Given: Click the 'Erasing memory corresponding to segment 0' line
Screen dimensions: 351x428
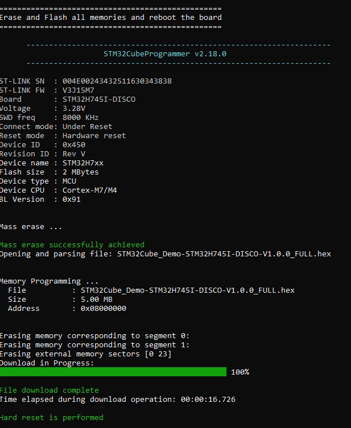Looking at the screenshot, I should point(94,336).
